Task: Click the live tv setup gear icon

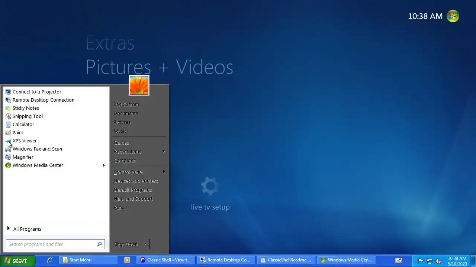Action: coord(210,186)
